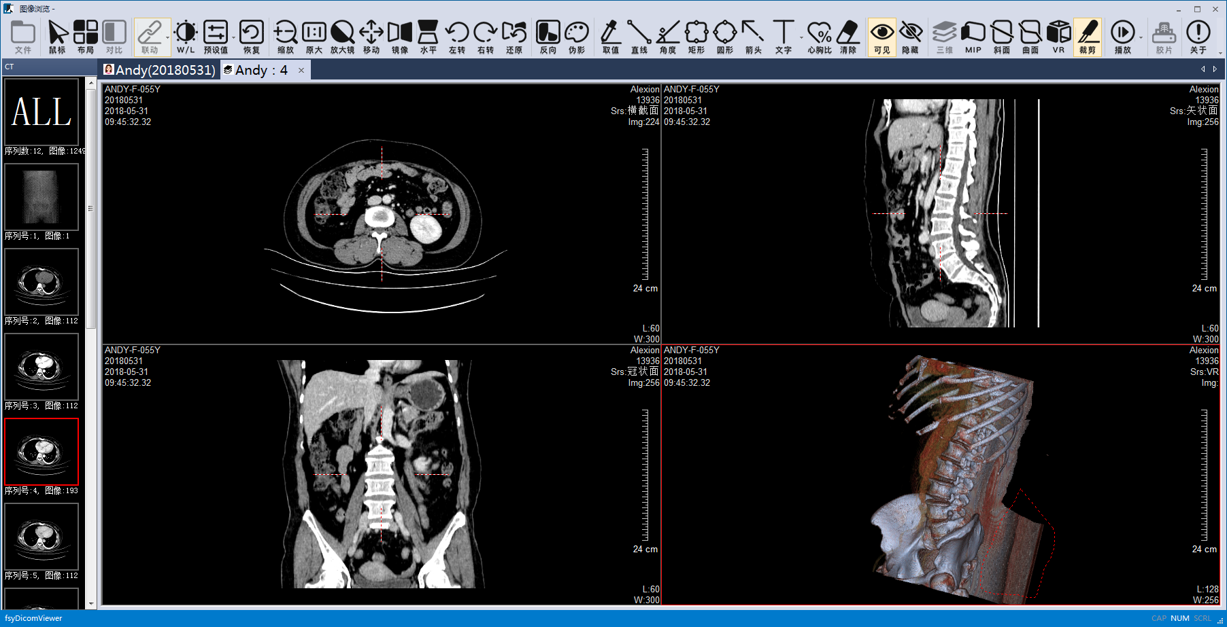
Task: Click the 恢复 restore button
Action: click(x=251, y=37)
